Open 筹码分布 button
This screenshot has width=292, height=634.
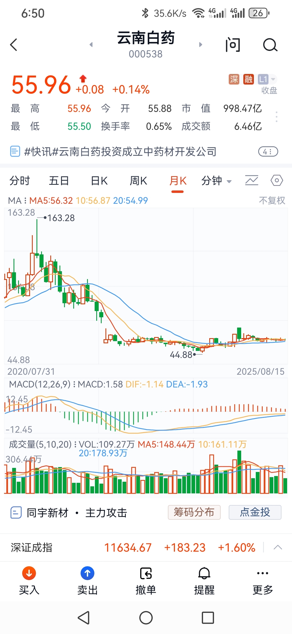tap(194, 512)
